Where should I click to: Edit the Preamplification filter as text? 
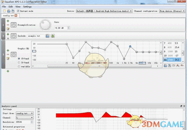[8, 29]
